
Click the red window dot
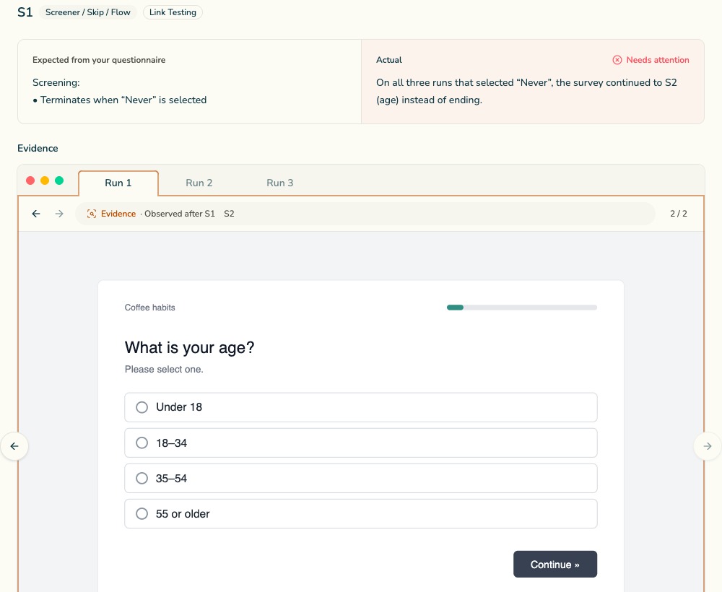(x=30, y=180)
